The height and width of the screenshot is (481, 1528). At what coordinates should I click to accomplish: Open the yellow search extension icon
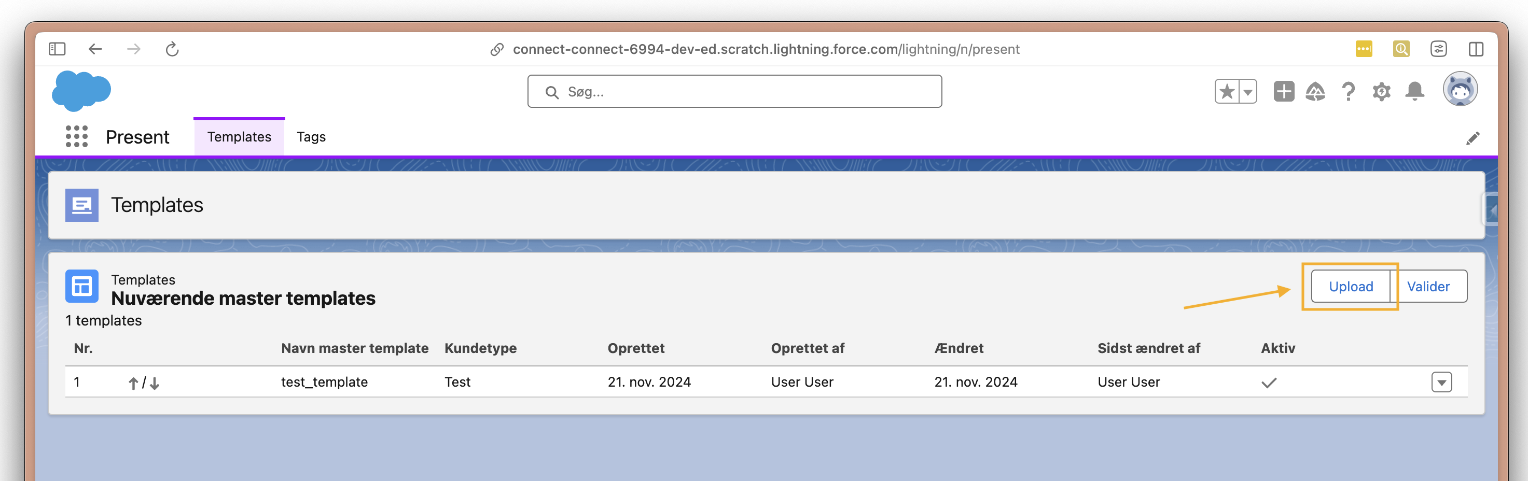(x=1401, y=49)
